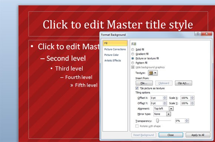This screenshot has width=215, height=142.
Task: Click the Scale Y percentage field
Action: (185, 103)
